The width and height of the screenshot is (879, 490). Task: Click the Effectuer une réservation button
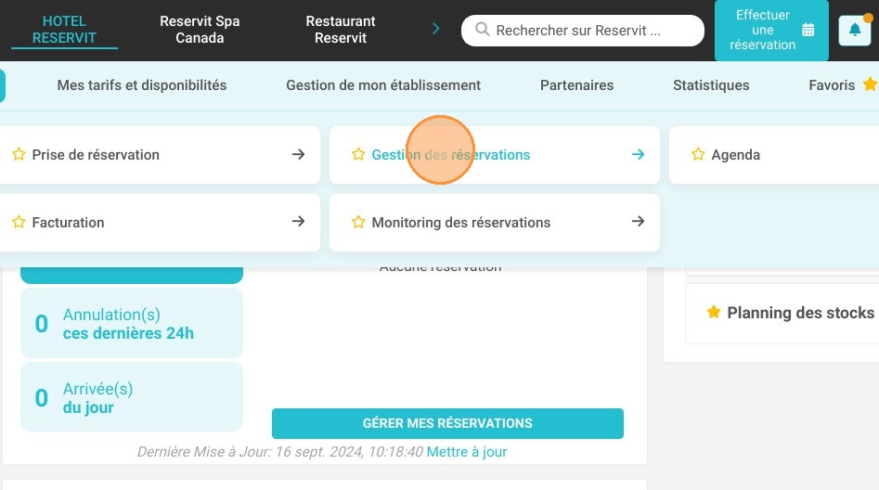pos(771,31)
